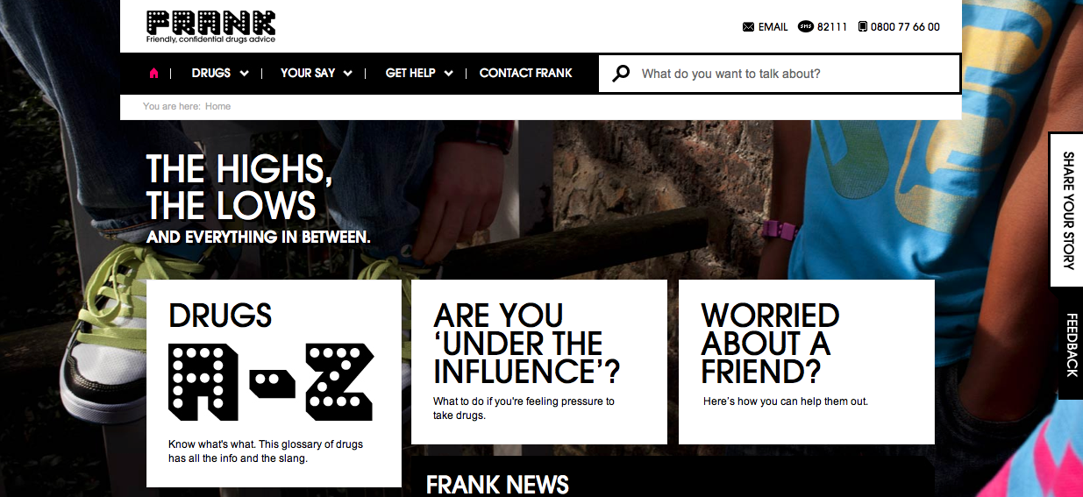Screen dimensions: 1083x497
Task: Open the 'Worried about a friend?' card
Action: tap(807, 362)
